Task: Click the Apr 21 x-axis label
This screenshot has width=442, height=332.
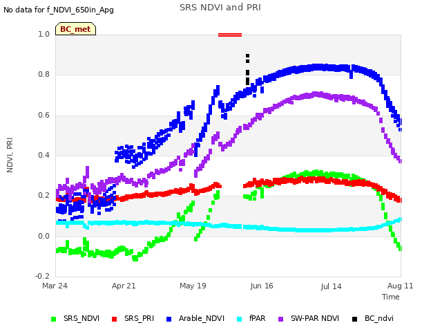Action: click(x=124, y=286)
